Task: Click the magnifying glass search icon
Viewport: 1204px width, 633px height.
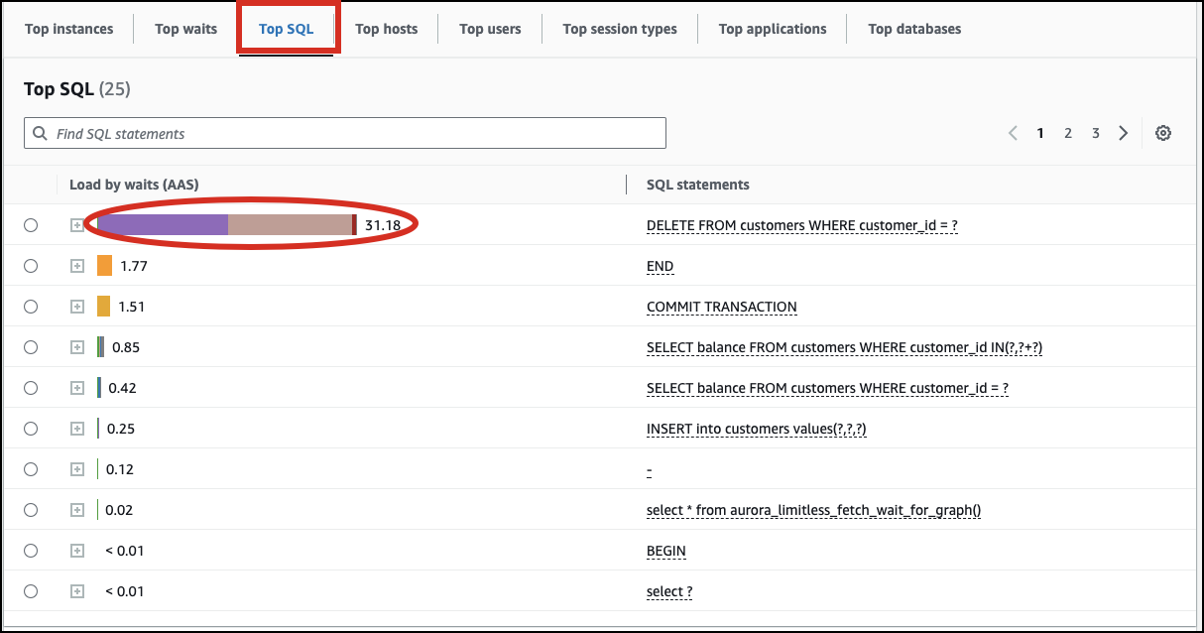Action: (40, 132)
